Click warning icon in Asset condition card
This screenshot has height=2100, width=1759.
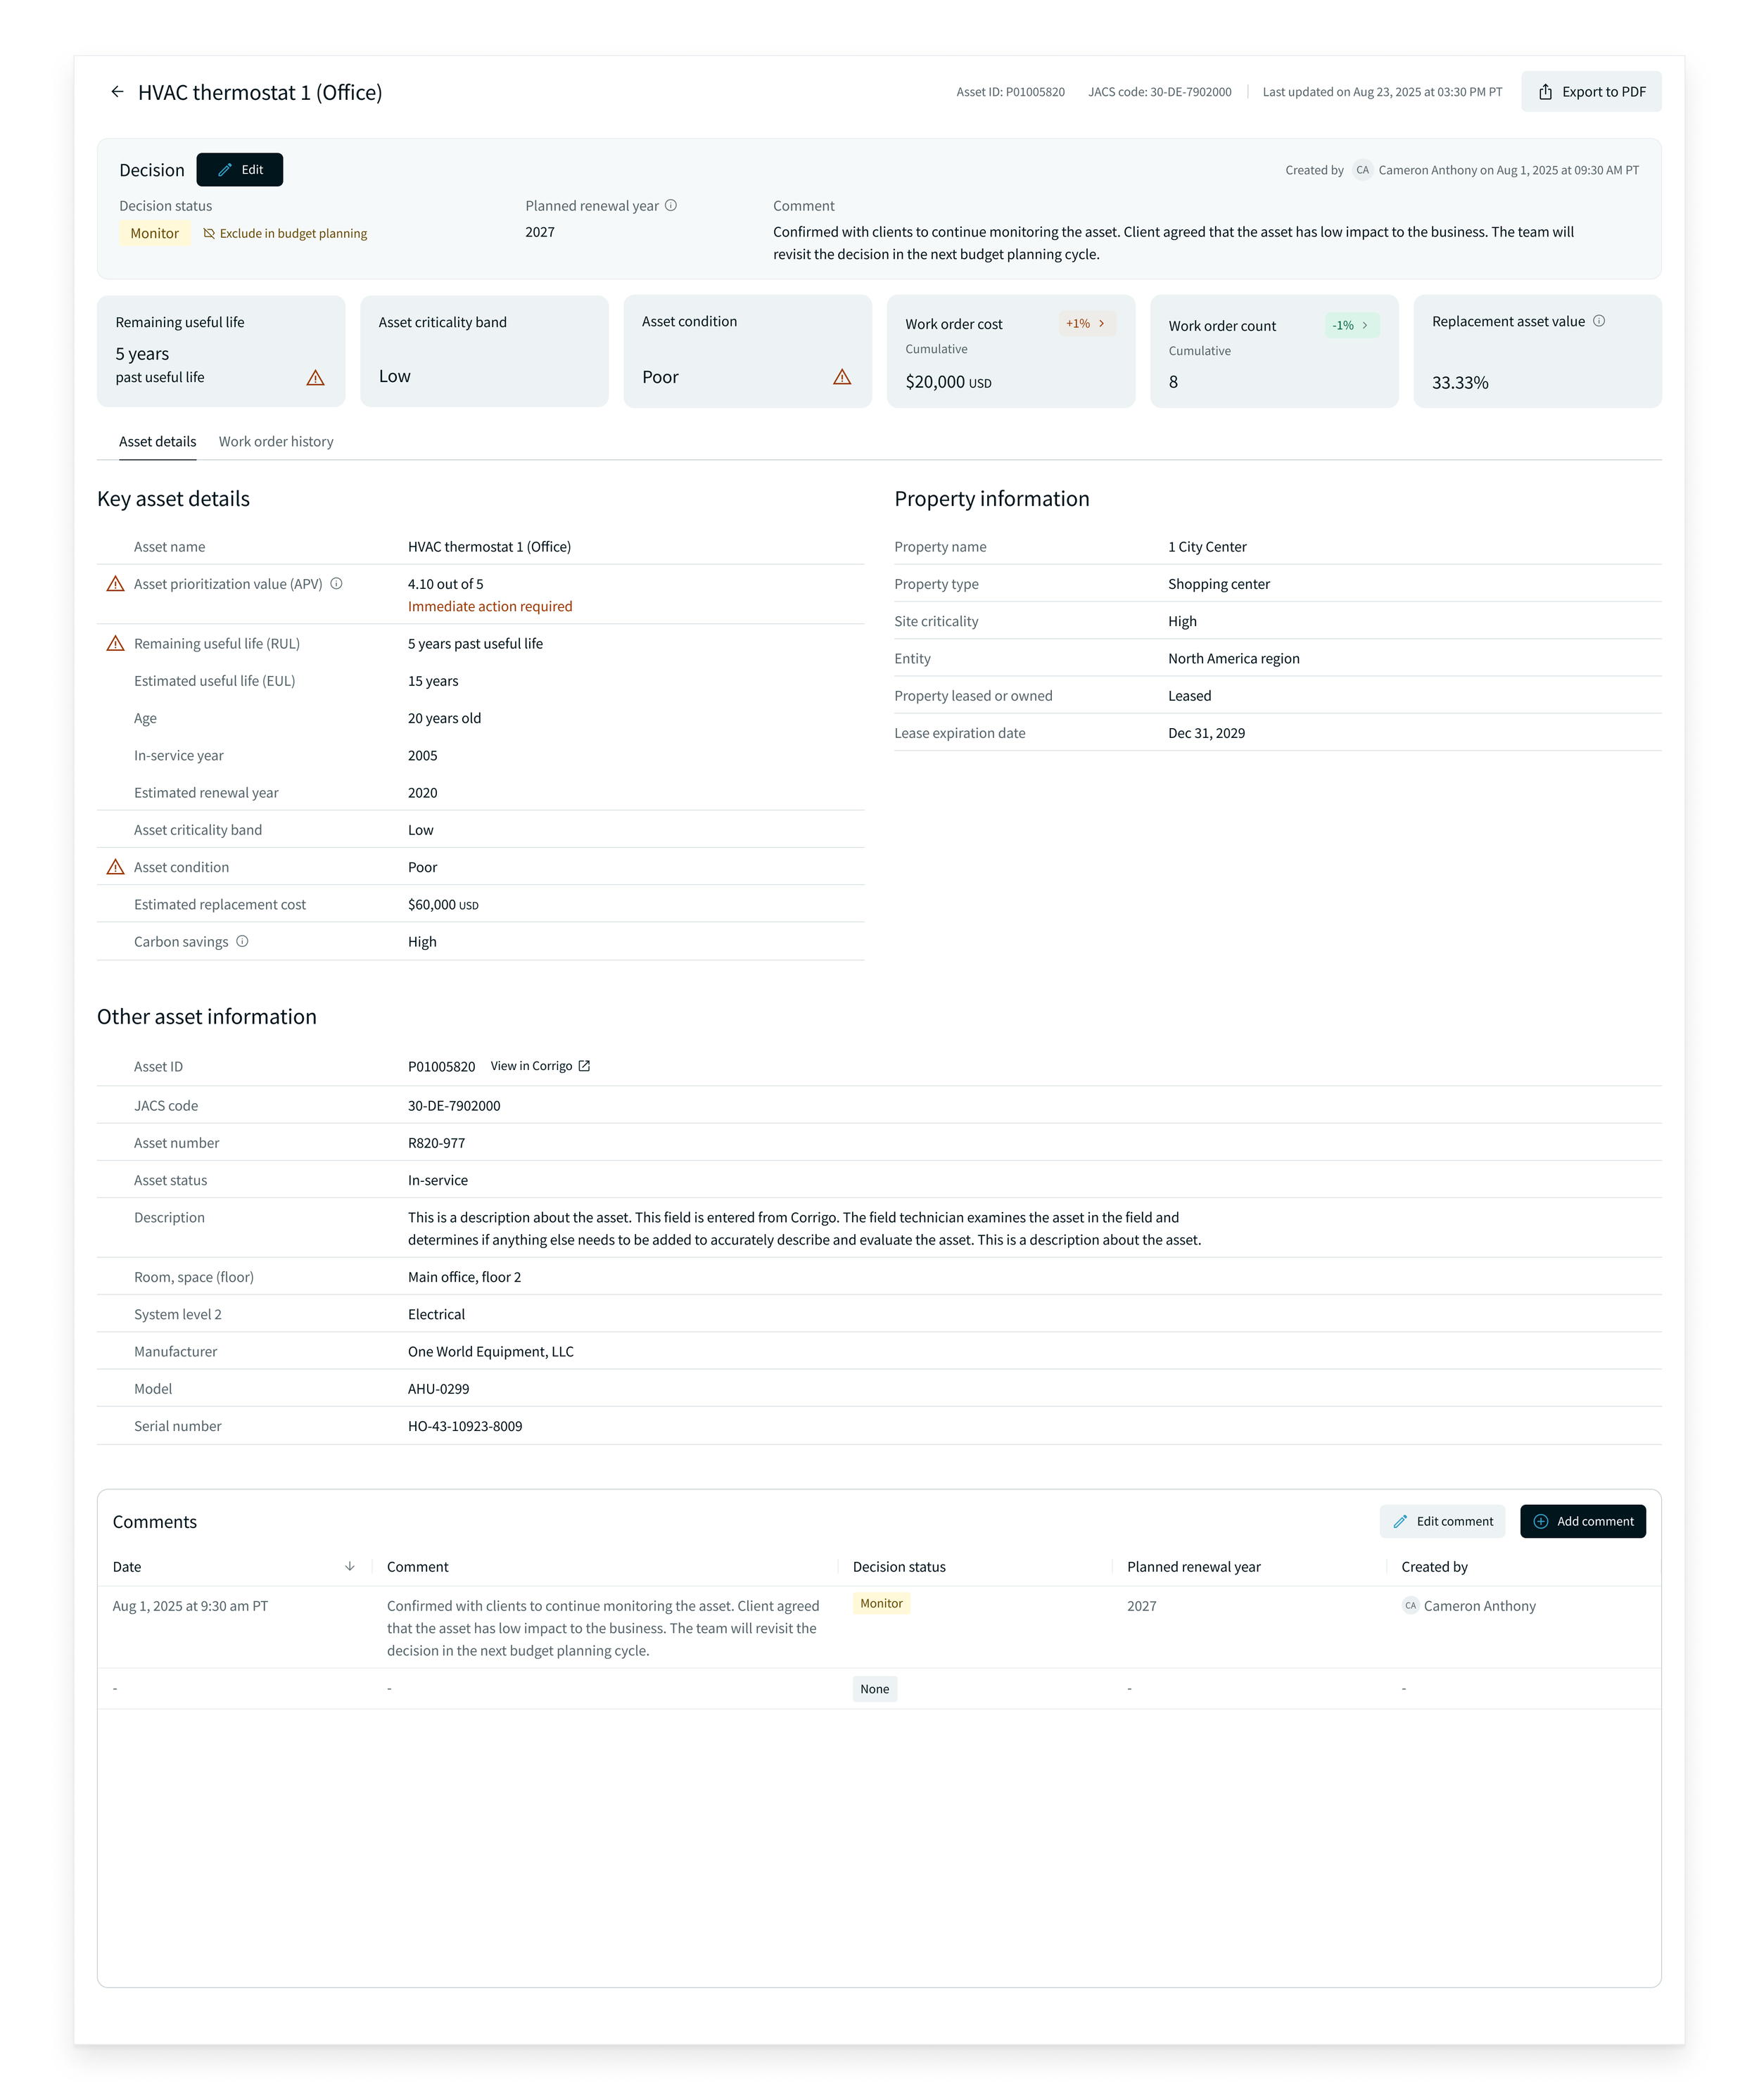(x=842, y=377)
